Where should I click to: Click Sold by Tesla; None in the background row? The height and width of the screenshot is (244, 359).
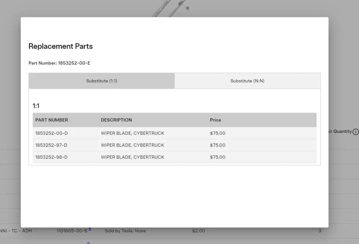click(125, 231)
